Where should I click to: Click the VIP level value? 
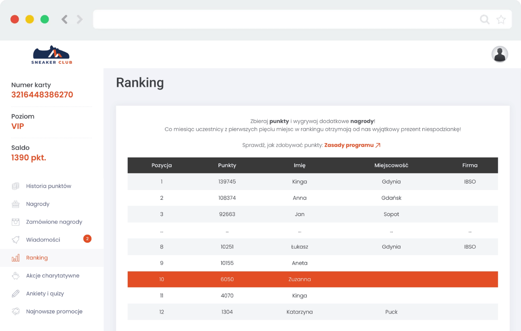point(17,126)
